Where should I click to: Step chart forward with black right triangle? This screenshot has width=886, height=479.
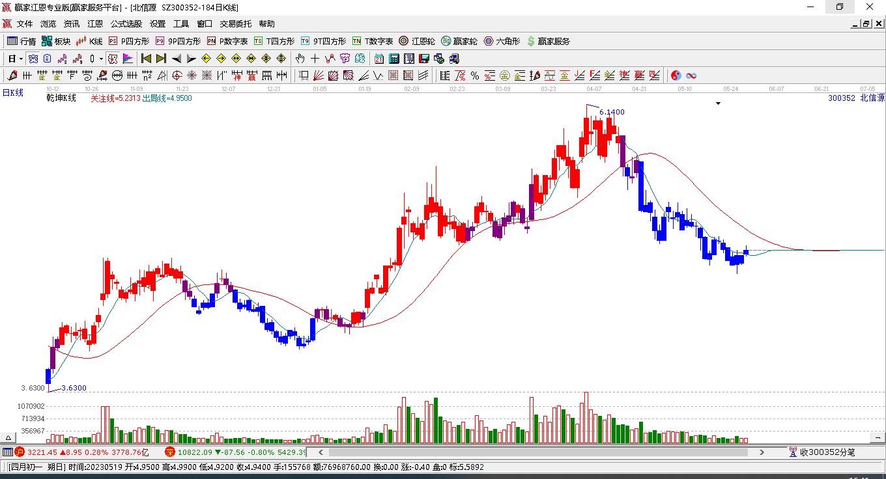[191, 59]
